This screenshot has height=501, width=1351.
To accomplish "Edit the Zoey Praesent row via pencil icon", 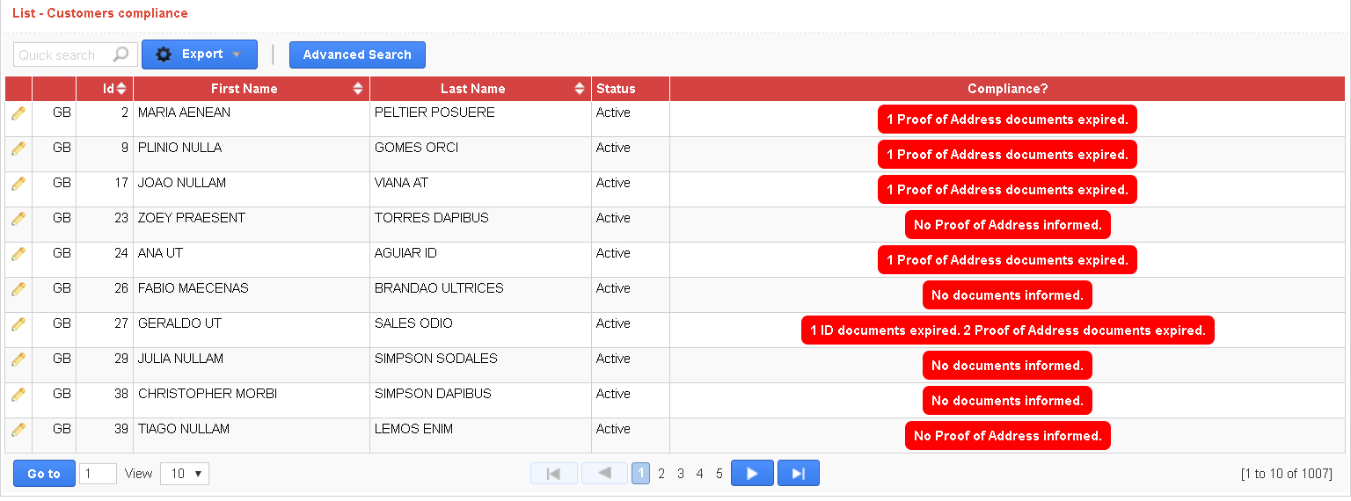I will tap(18, 219).
